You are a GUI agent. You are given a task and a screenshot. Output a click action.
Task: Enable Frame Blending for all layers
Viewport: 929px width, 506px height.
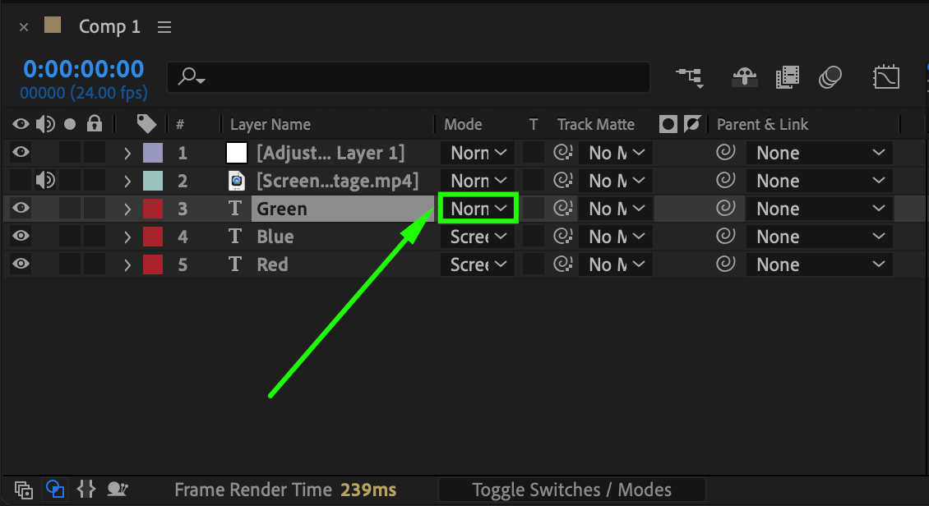pos(788,77)
